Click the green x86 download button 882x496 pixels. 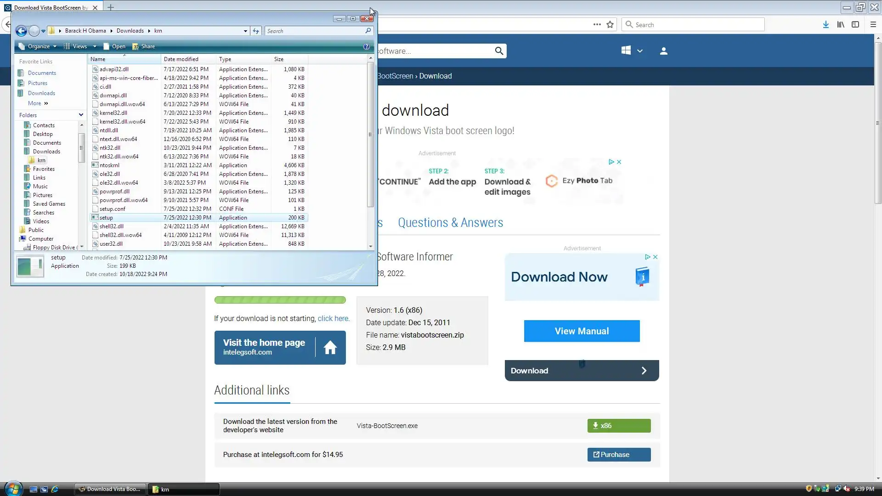618,426
